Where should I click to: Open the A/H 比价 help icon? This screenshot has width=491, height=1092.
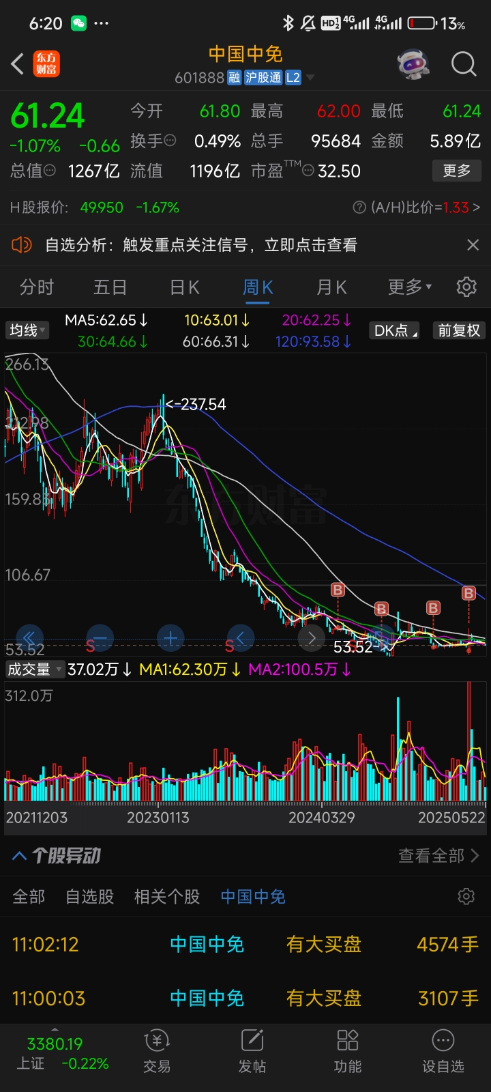[359, 207]
